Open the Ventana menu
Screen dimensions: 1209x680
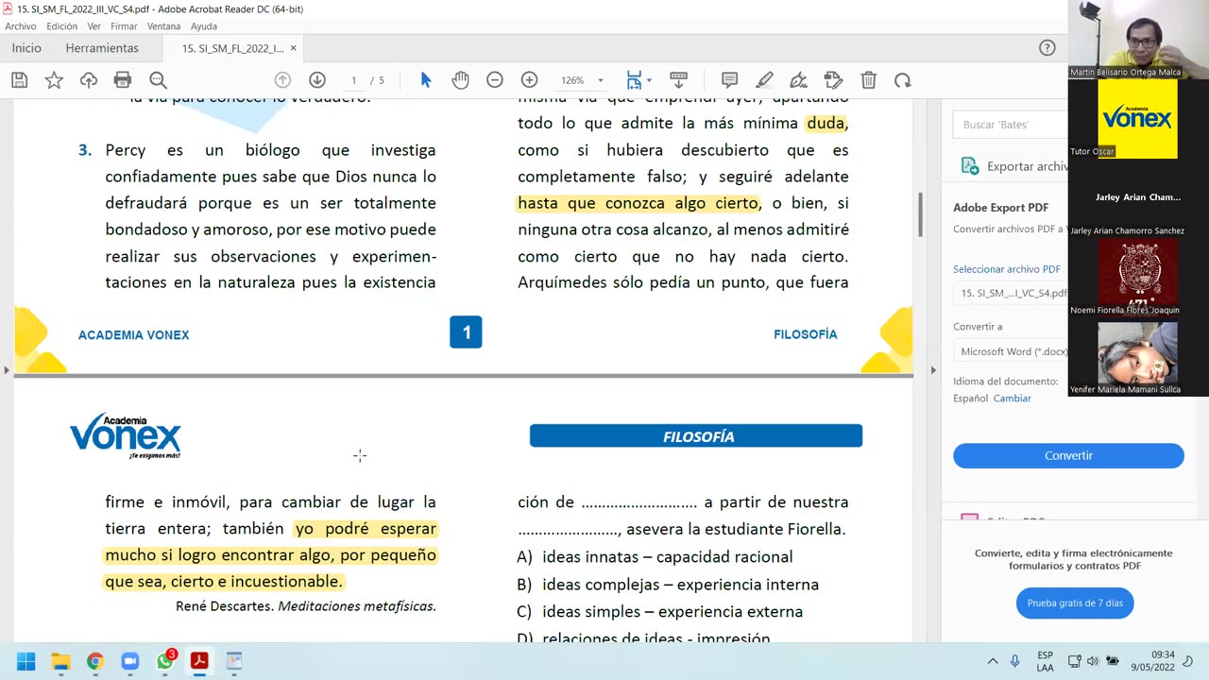(163, 26)
